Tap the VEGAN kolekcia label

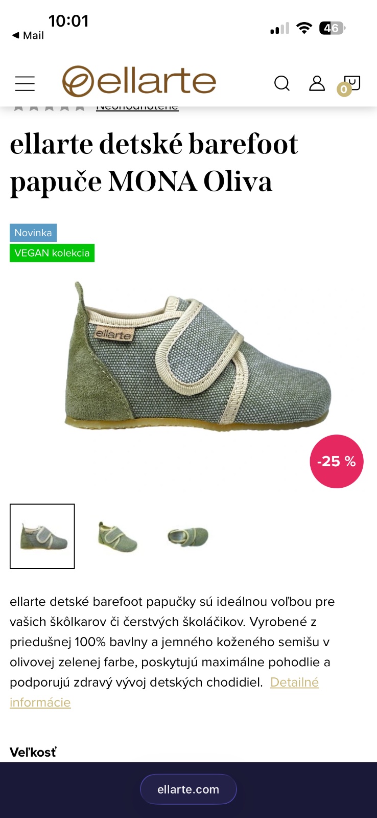tap(52, 253)
